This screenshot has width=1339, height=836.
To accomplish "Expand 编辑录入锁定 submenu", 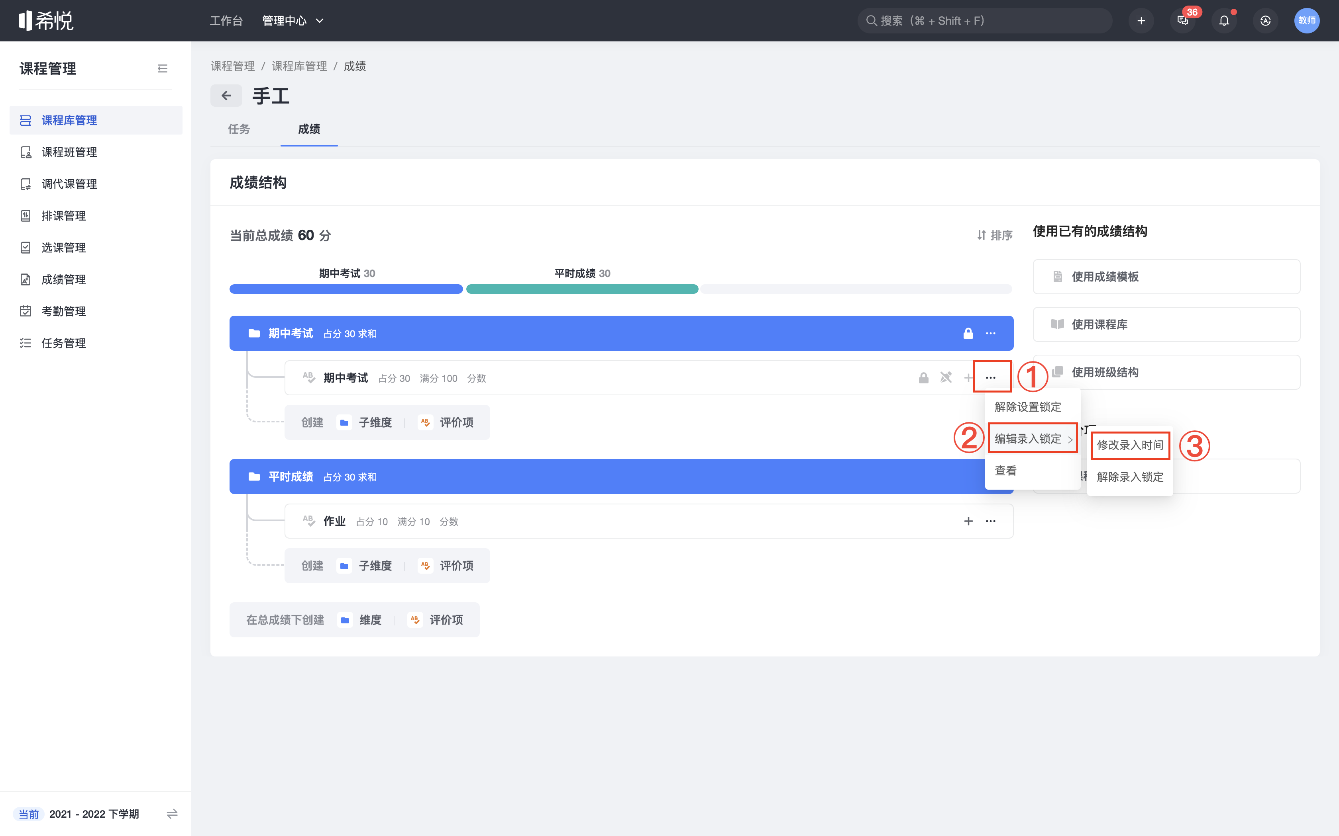I will [1033, 439].
